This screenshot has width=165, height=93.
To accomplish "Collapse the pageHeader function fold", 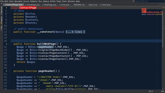I will (x=9, y=71).
